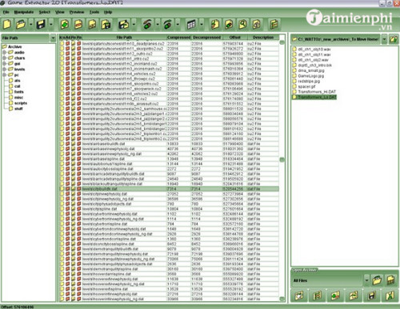
Task: Click the second binoculars toolbar icon
Action: [168, 24]
